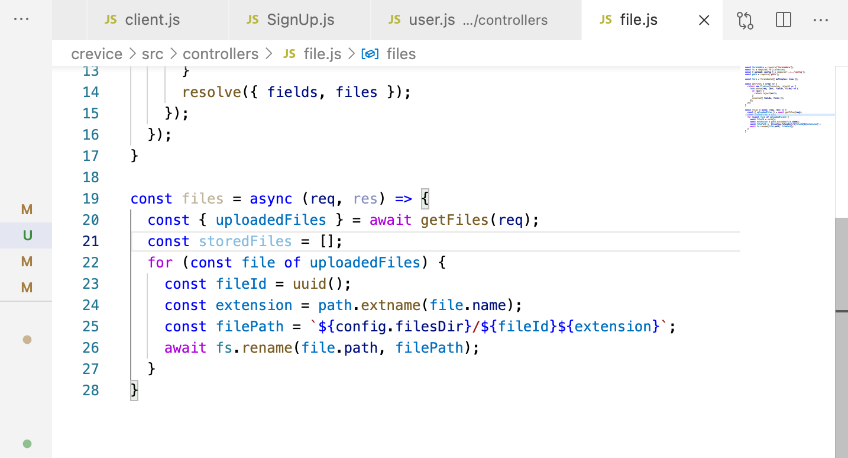The height and width of the screenshot is (458, 848).
Task: Close the file.js tab
Action: click(704, 20)
